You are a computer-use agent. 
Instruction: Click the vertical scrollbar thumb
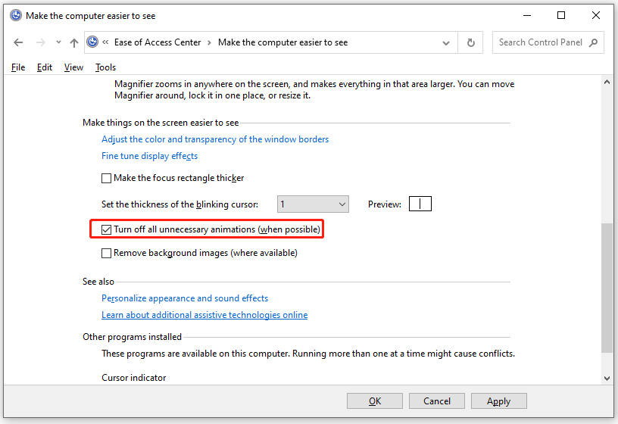pyautogui.click(x=607, y=288)
